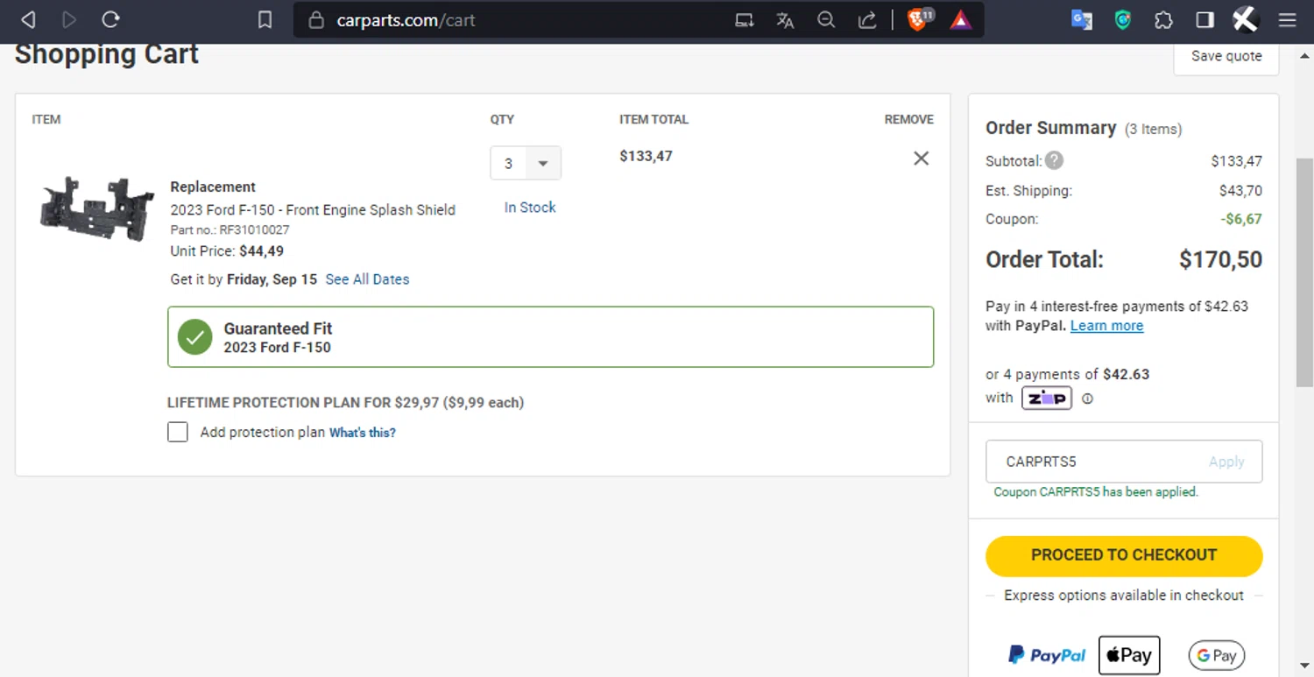Reload the current page
1314x677 pixels.
tap(110, 19)
